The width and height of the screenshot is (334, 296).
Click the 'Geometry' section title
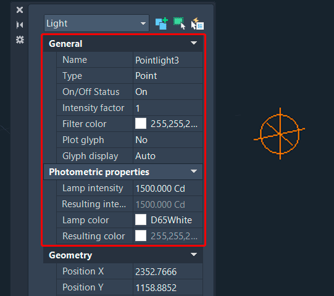70,255
